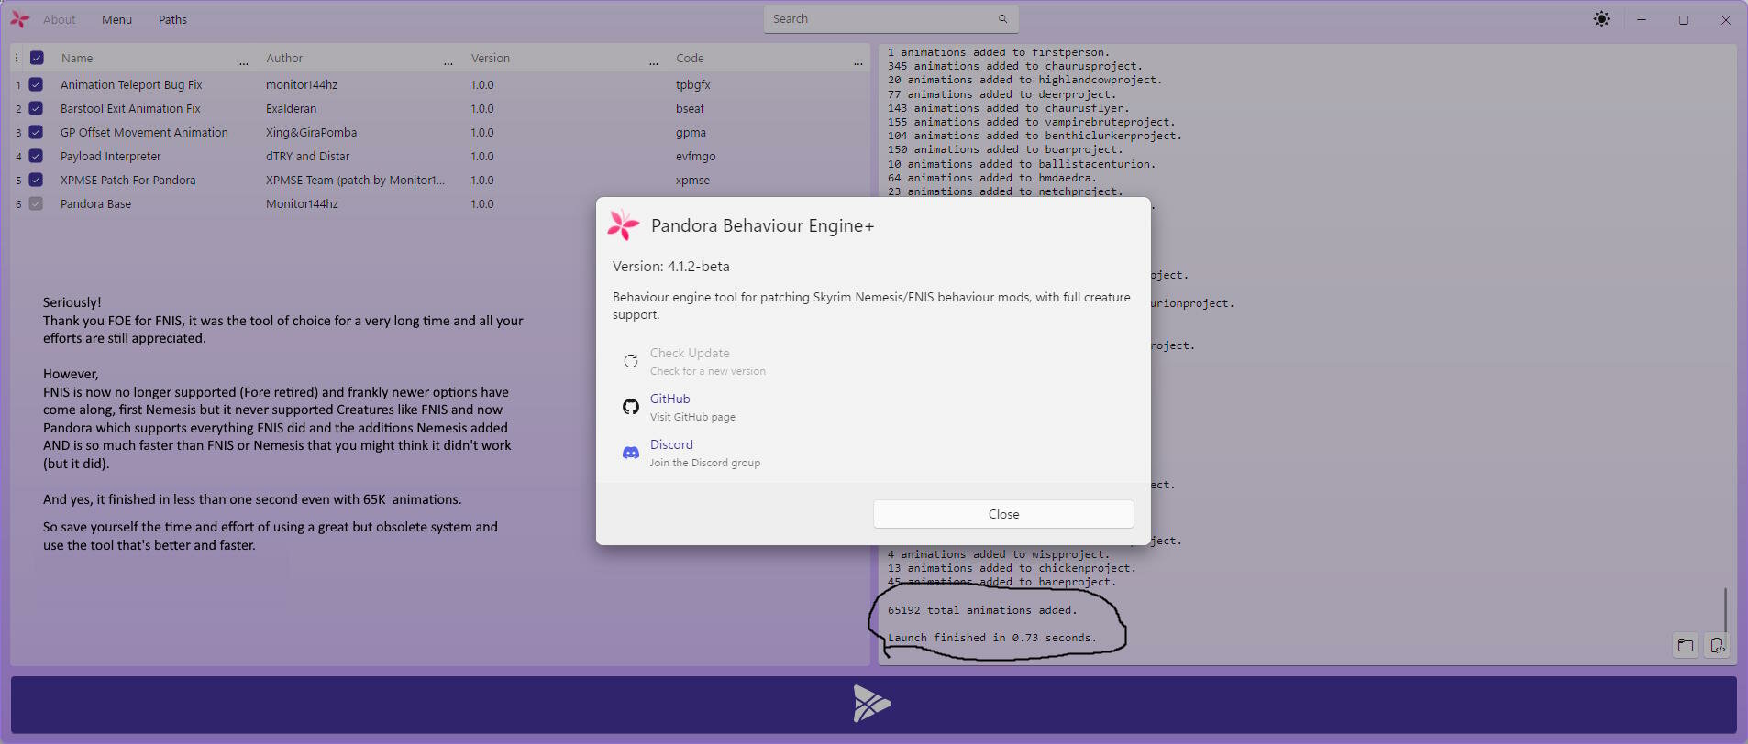Click the magnifier icon in the search box
This screenshot has width=1748, height=744.
click(x=1002, y=19)
